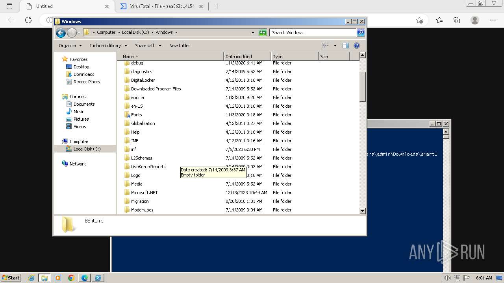Open Include in library menu
Viewport: 504px width, 283px height.
point(108,46)
